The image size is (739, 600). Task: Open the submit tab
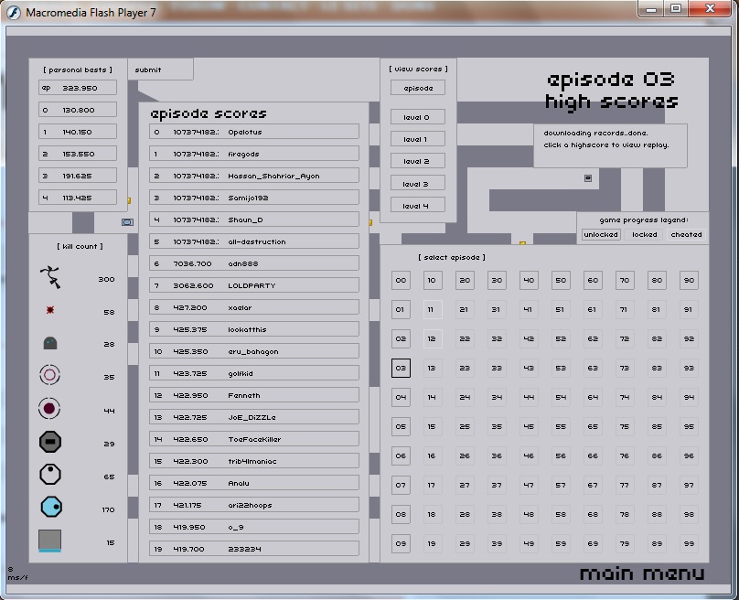click(x=148, y=70)
